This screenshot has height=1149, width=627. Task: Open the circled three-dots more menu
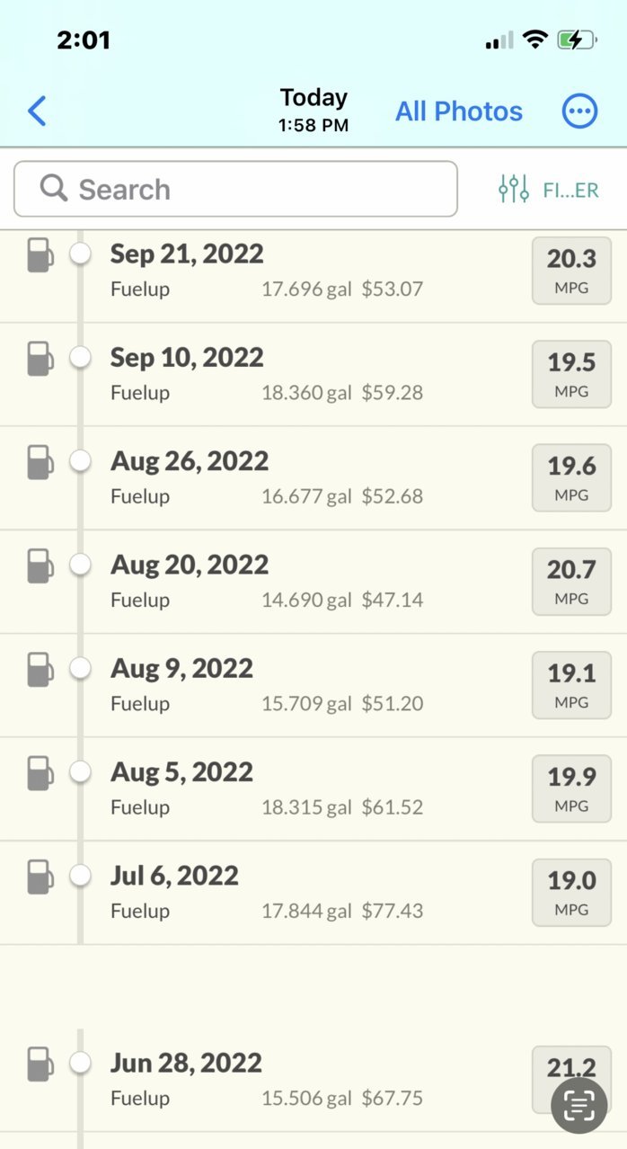point(579,111)
